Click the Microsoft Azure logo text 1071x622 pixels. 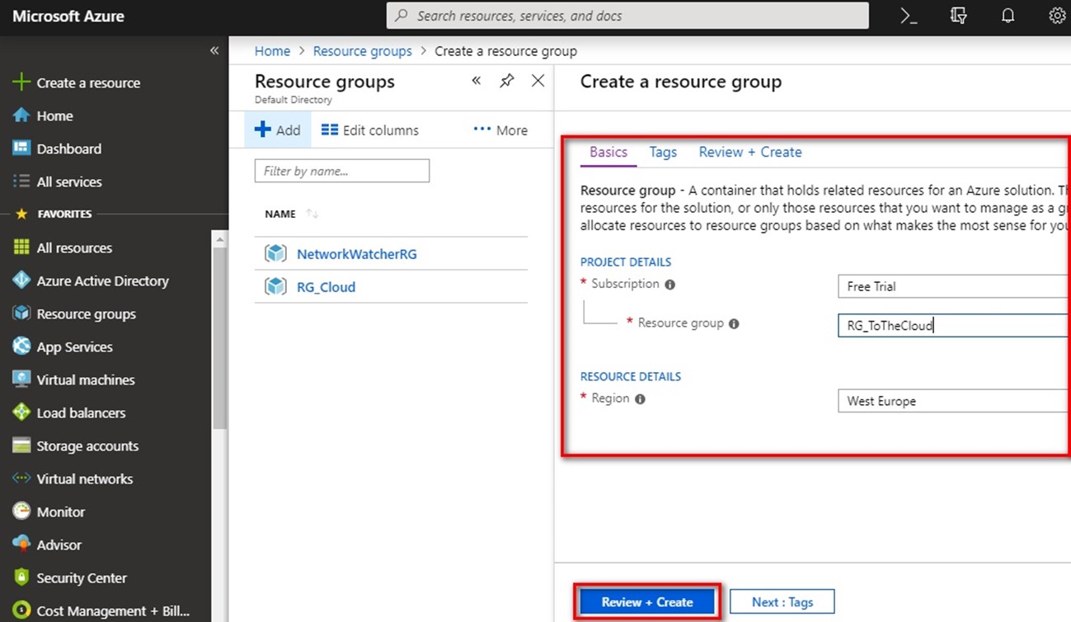tap(68, 16)
